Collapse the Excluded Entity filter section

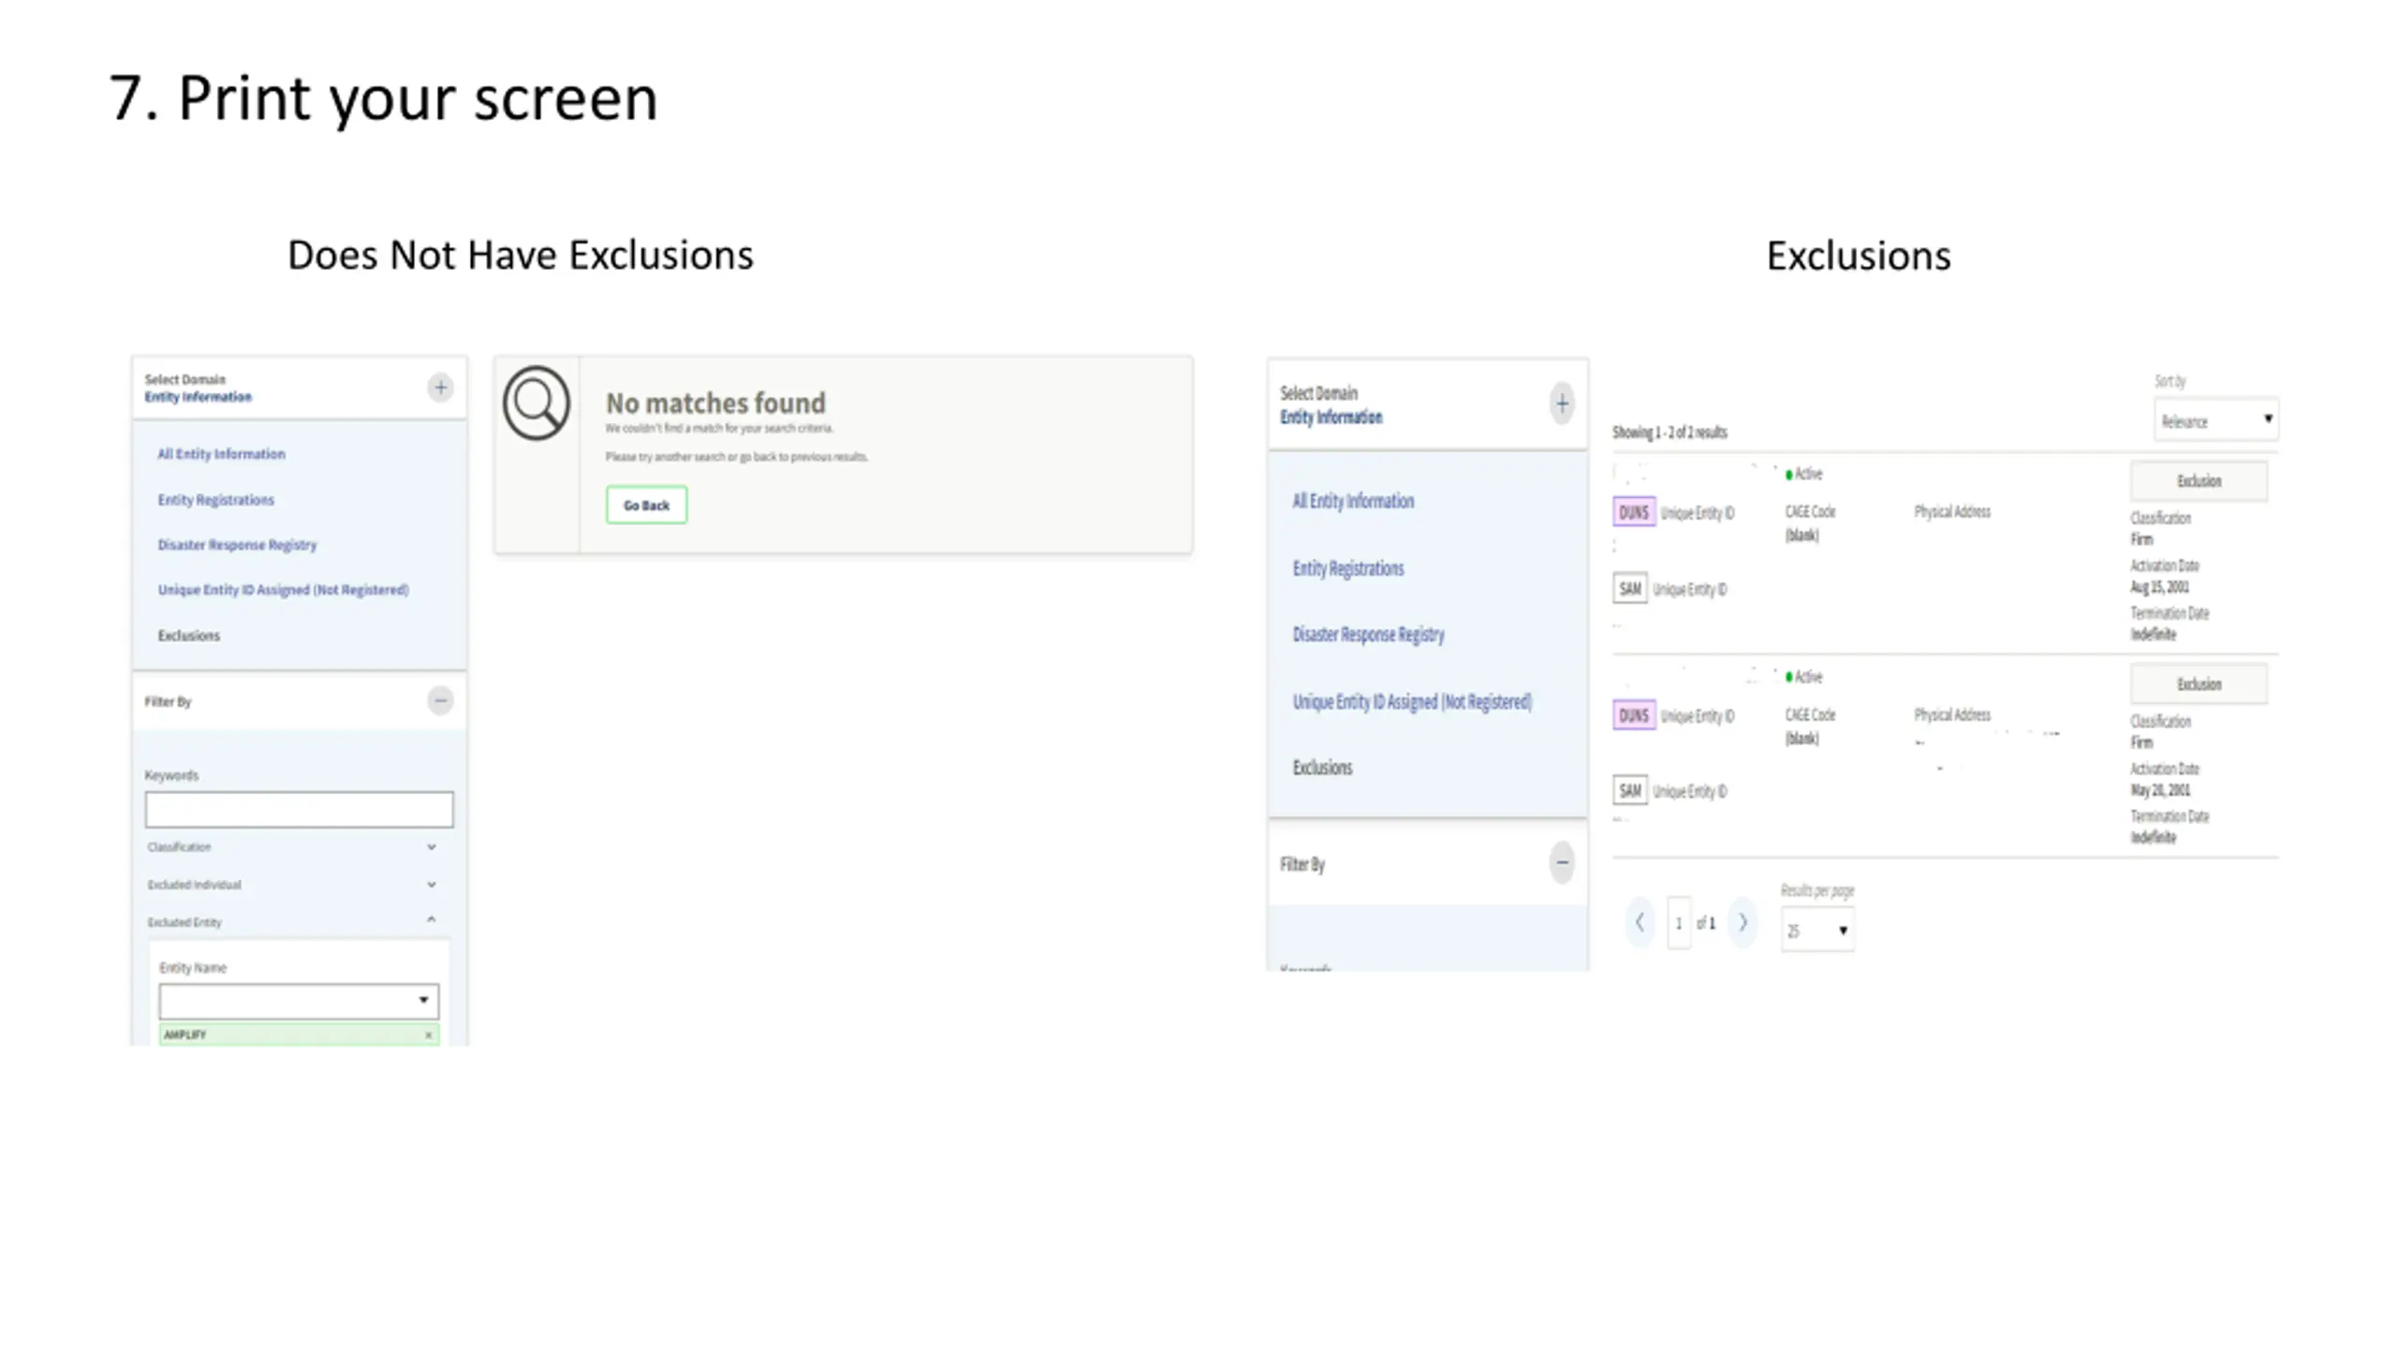pyautogui.click(x=292, y=922)
